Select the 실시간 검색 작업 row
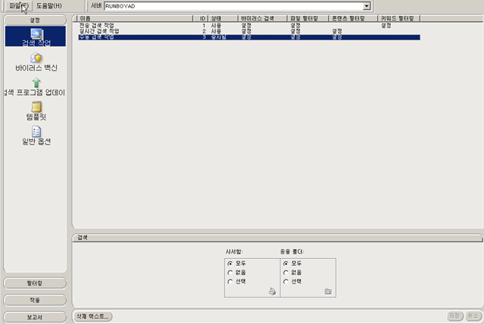The width and height of the screenshot is (484, 324). point(249,31)
